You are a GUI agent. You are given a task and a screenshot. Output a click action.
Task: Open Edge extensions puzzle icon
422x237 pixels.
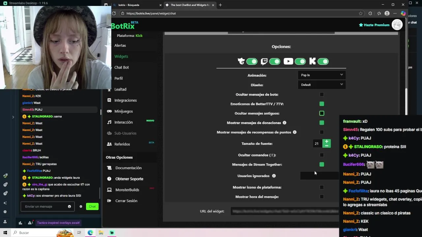[370, 13]
